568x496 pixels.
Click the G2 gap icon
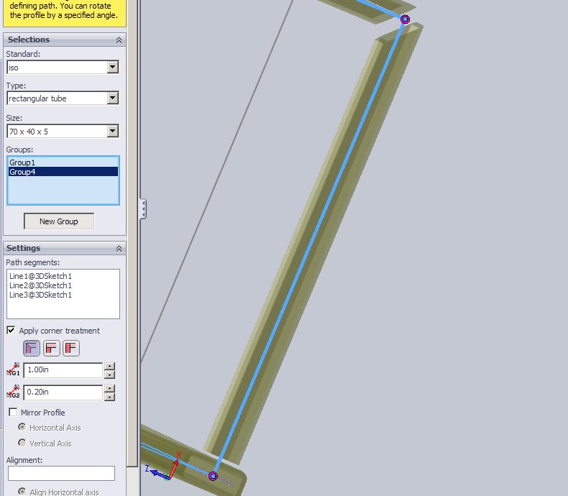coord(13,392)
